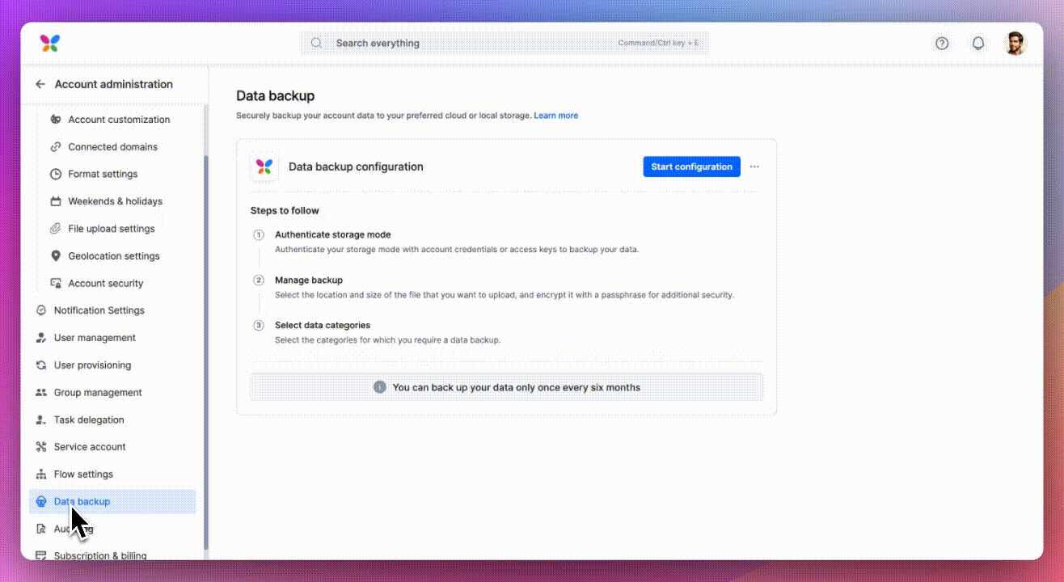Click the Subscription & billing card icon
Viewport: 1064px width, 582px height.
click(41, 556)
